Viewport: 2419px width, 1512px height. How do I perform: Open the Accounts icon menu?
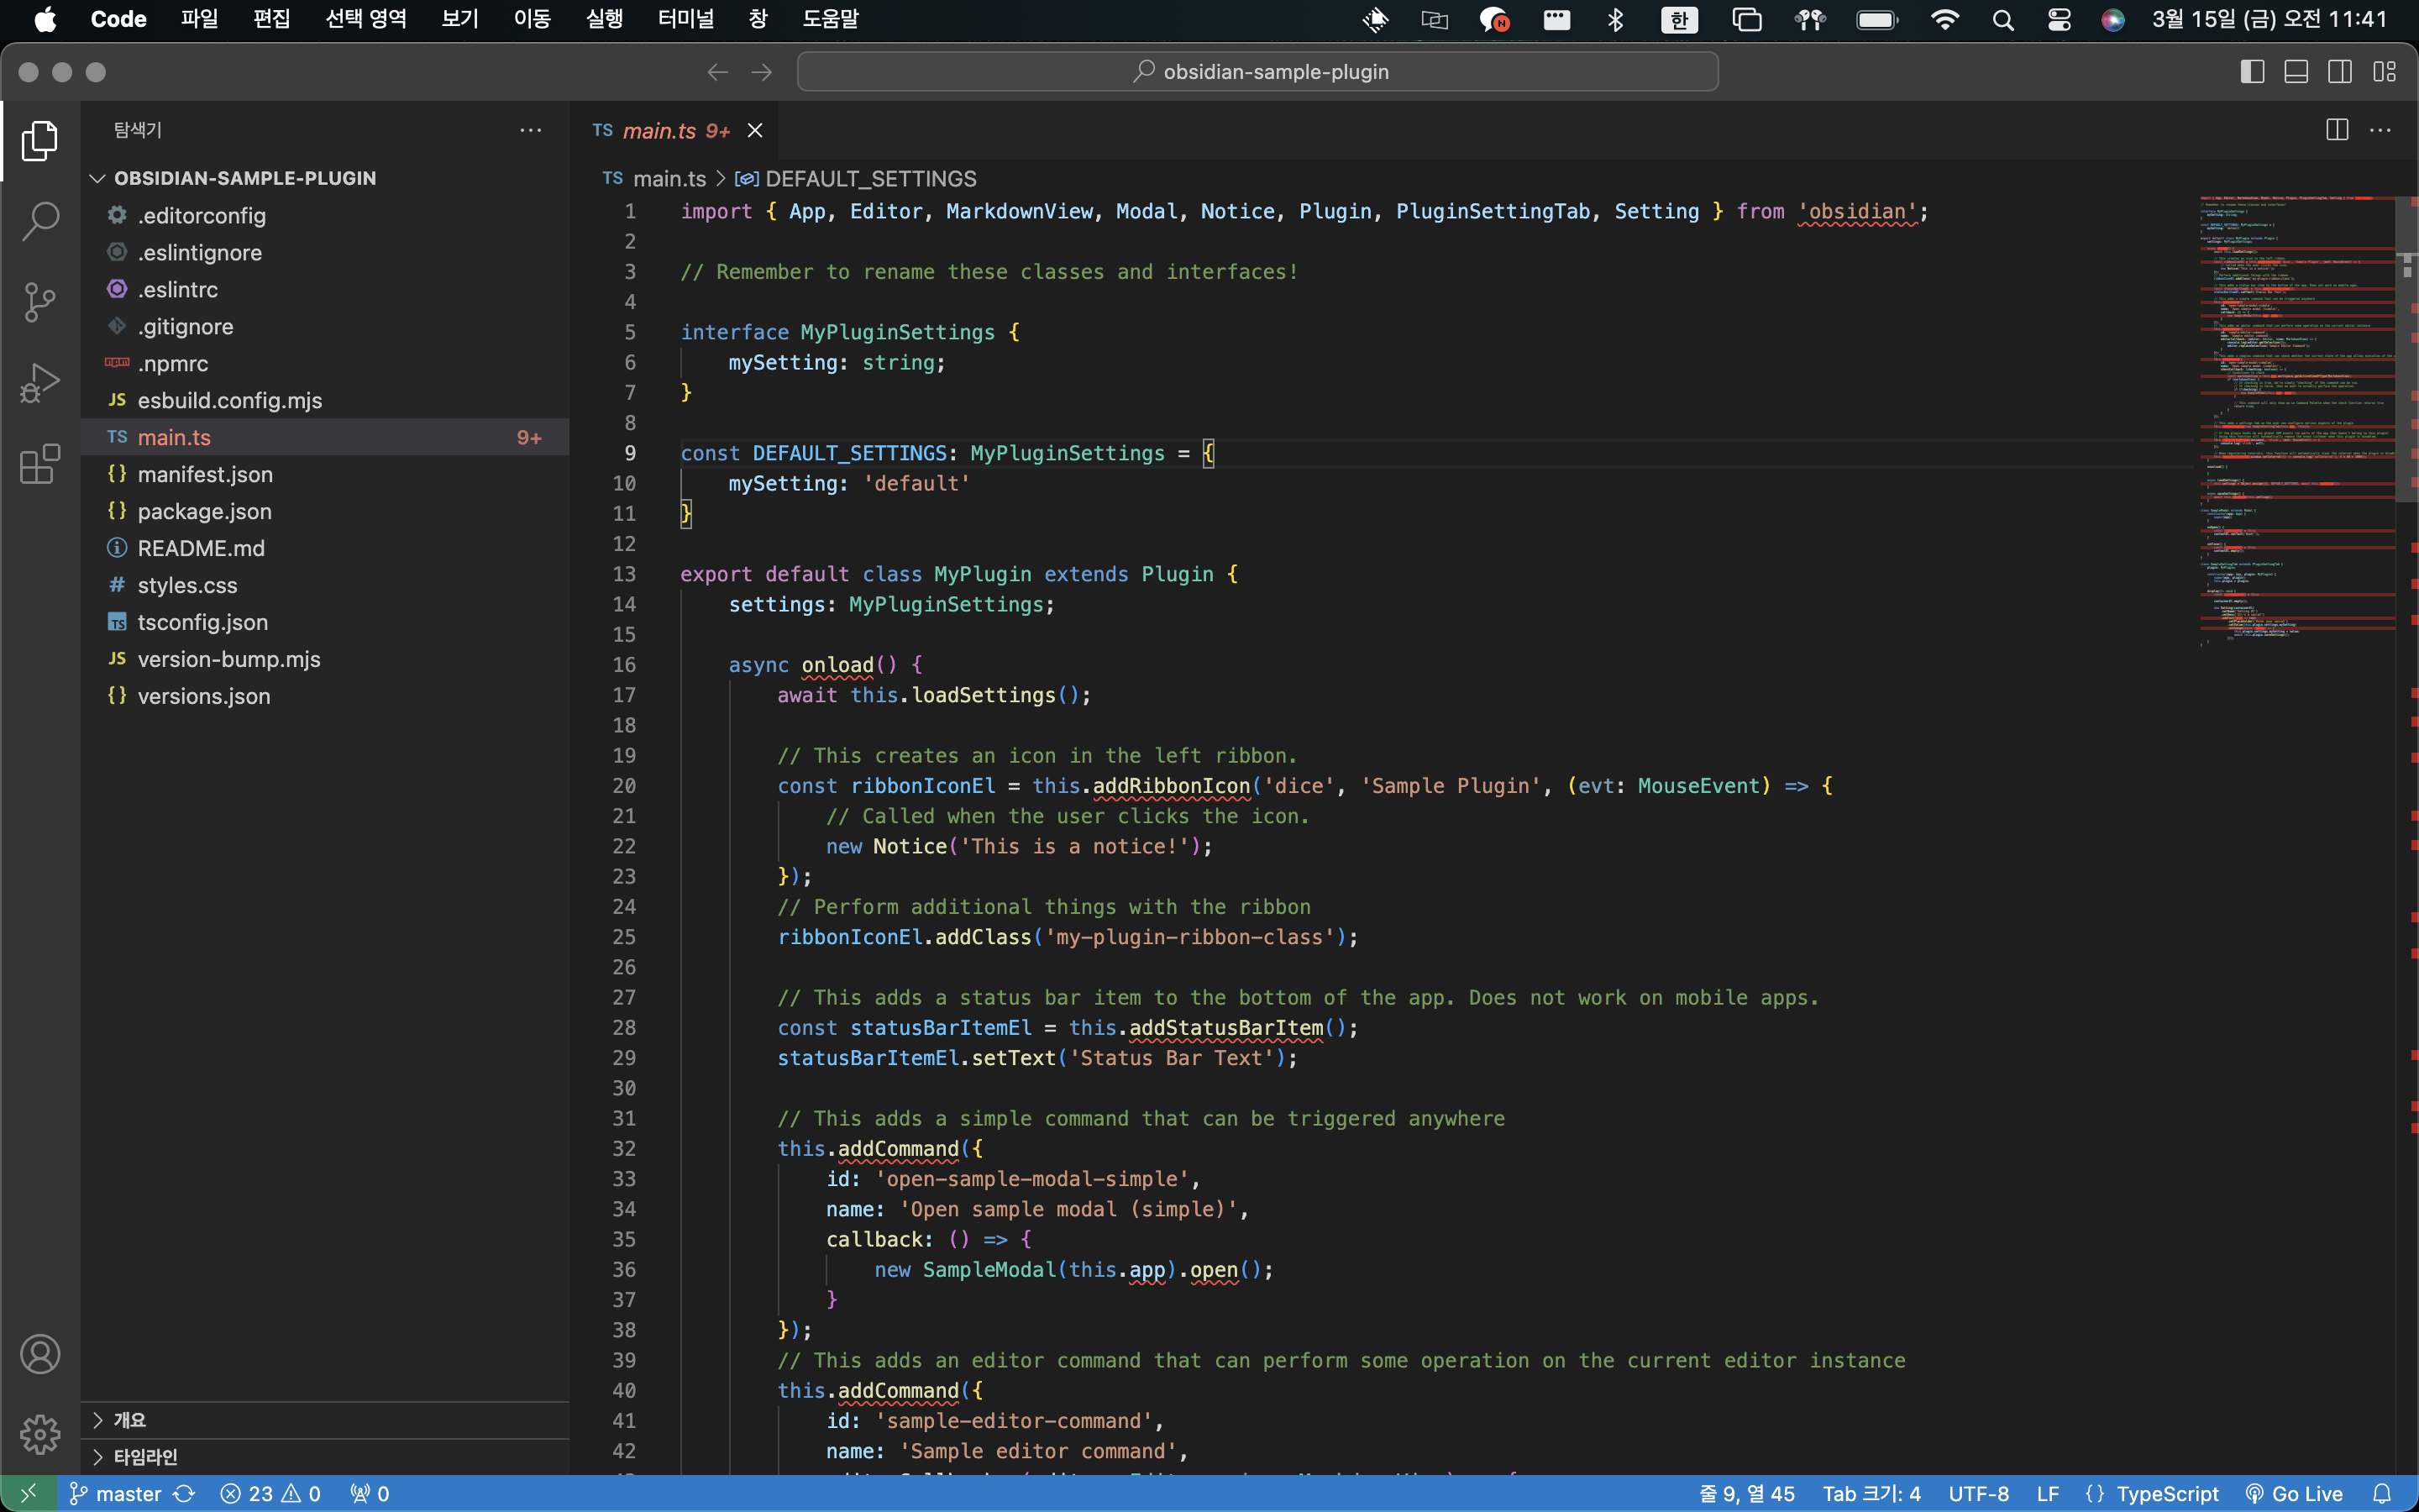(40, 1354)
